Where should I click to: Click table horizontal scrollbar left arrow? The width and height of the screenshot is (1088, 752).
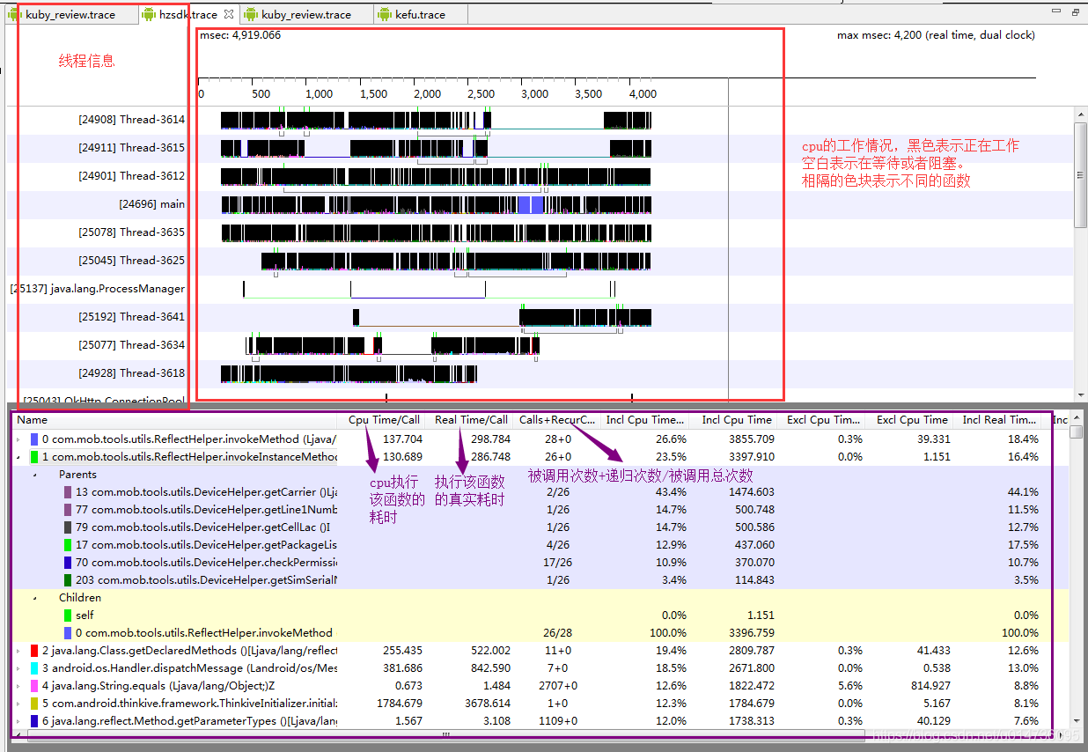pos(20,734)
